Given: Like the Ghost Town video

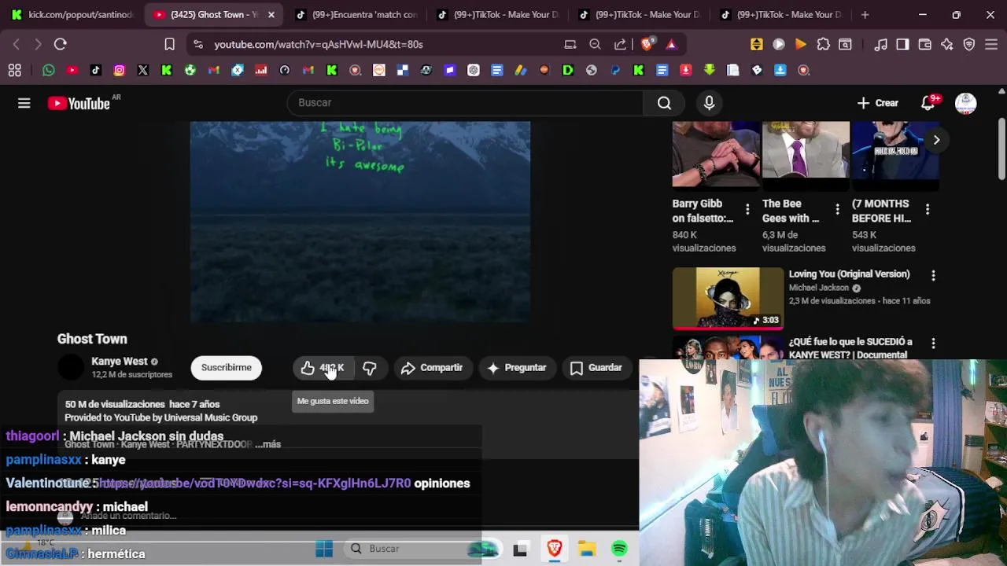Looking at the screenshot, I should [x=323, y=368].
